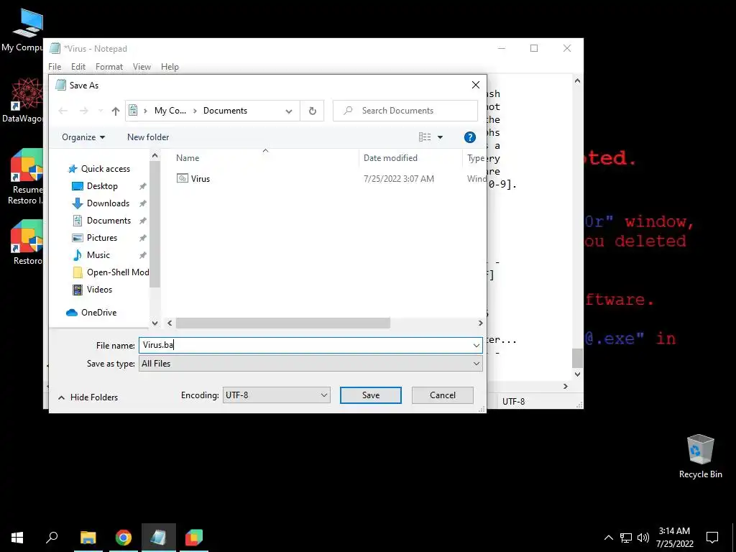The height and width of the screenshot is (552, 736).
Task: Open the View menu in Notepad
Action: point(142,67)
